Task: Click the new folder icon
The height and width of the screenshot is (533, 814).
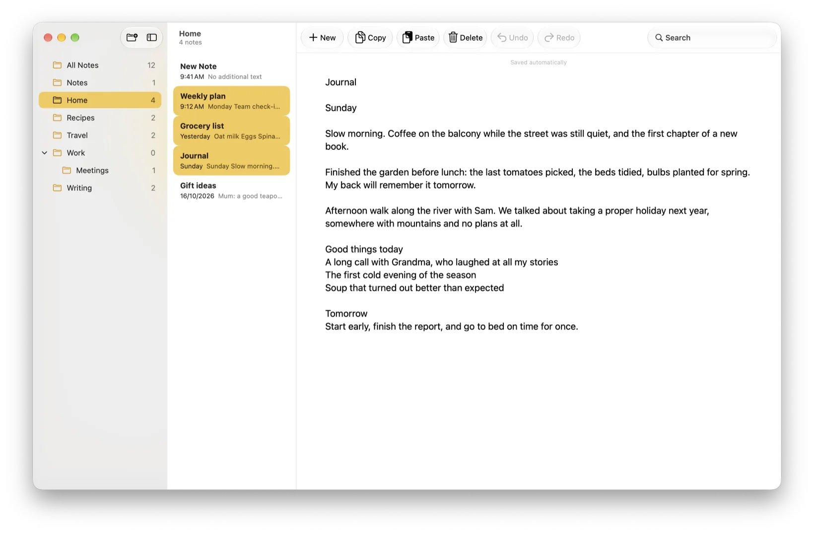Action: 132,38
